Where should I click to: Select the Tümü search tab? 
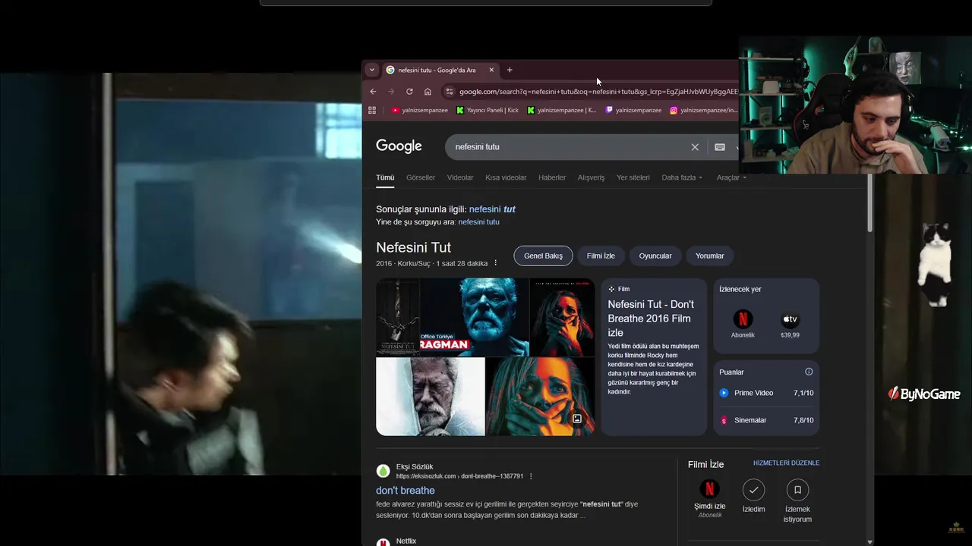385,177
